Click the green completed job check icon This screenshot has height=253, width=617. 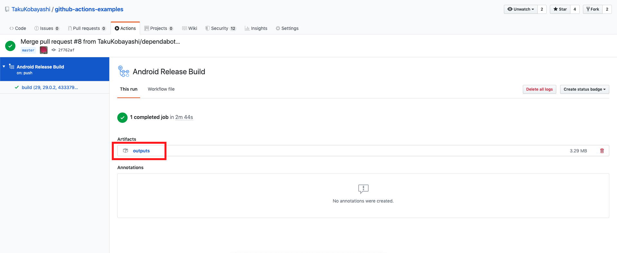click(122, 118)
